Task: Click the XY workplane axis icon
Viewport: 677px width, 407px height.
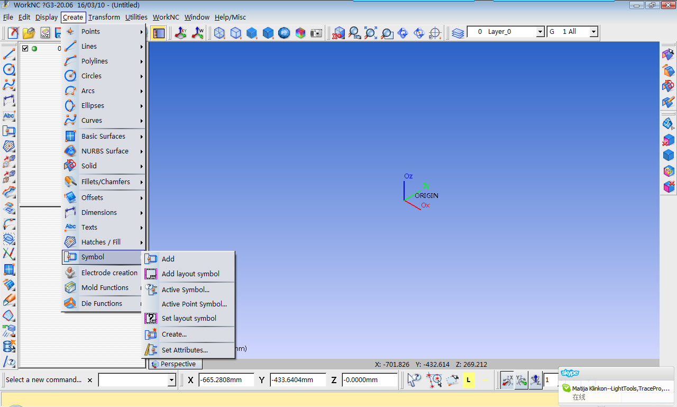Action: (x=181, y=33)
